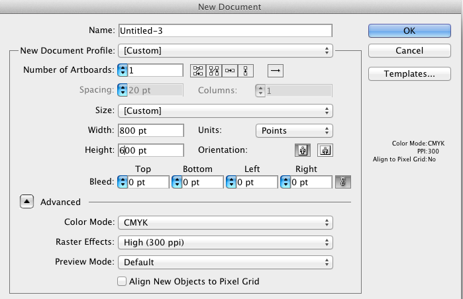Open the New Document Profile dropdown
Viewport: 463px width, 299px height.
tap(225, 50)
